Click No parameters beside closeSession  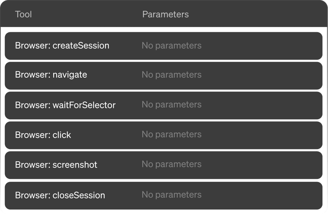coord(171,195)
